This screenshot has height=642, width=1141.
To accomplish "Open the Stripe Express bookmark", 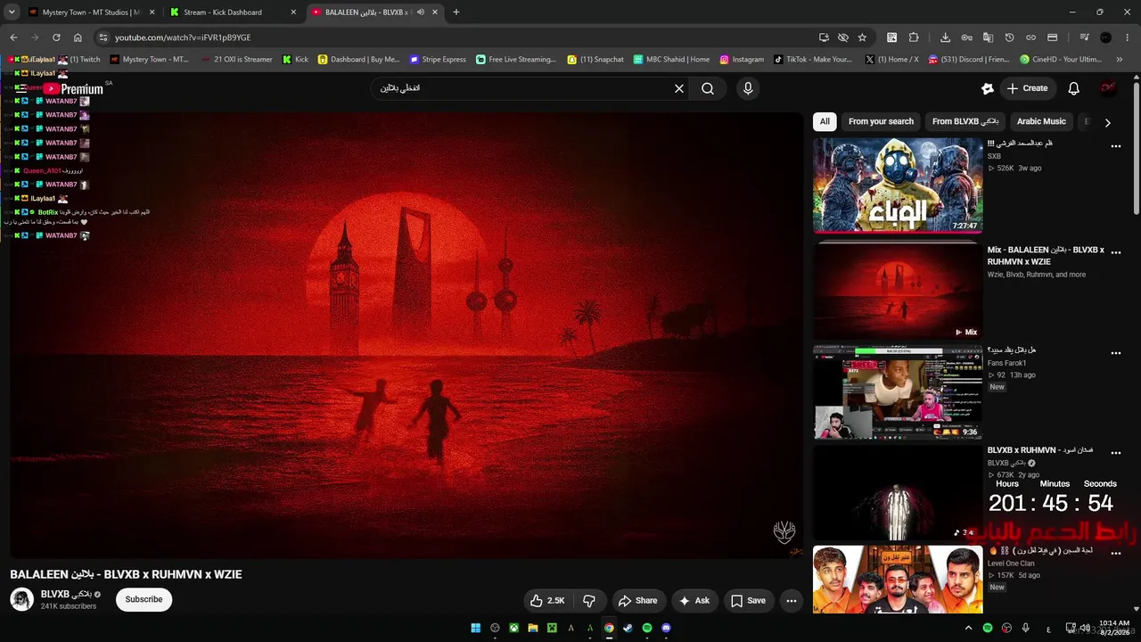I will 438,60.
